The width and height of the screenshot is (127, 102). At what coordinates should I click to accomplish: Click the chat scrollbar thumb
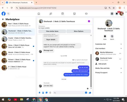pos(91,71)
